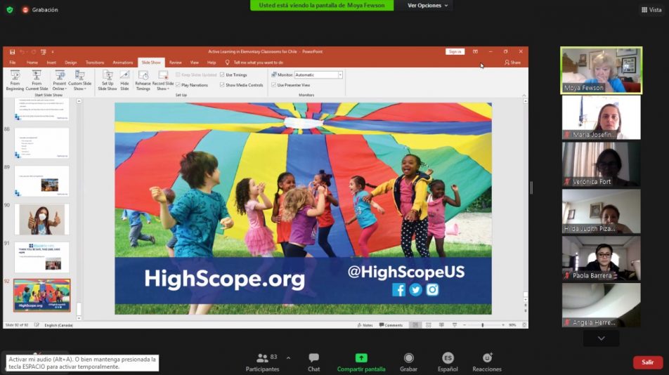Click the zoom in plus button
This screenshot has width=669, height=375.
coord(503,325)
